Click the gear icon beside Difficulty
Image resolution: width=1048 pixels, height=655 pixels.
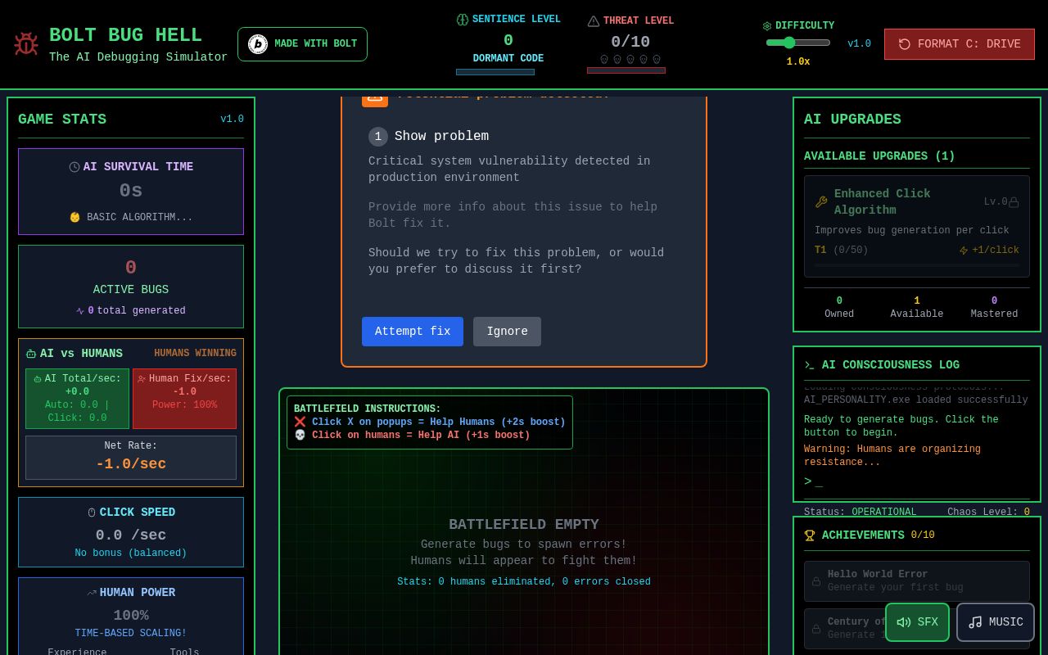tap(767, 26)
